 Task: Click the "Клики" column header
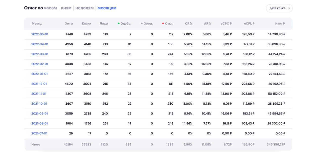tap(87, 24)
